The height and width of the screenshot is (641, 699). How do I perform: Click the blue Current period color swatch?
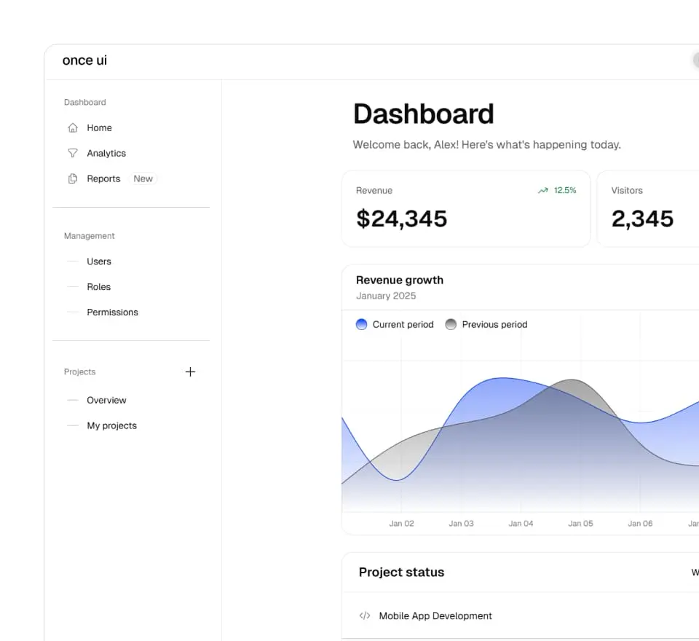pos(361,325)
